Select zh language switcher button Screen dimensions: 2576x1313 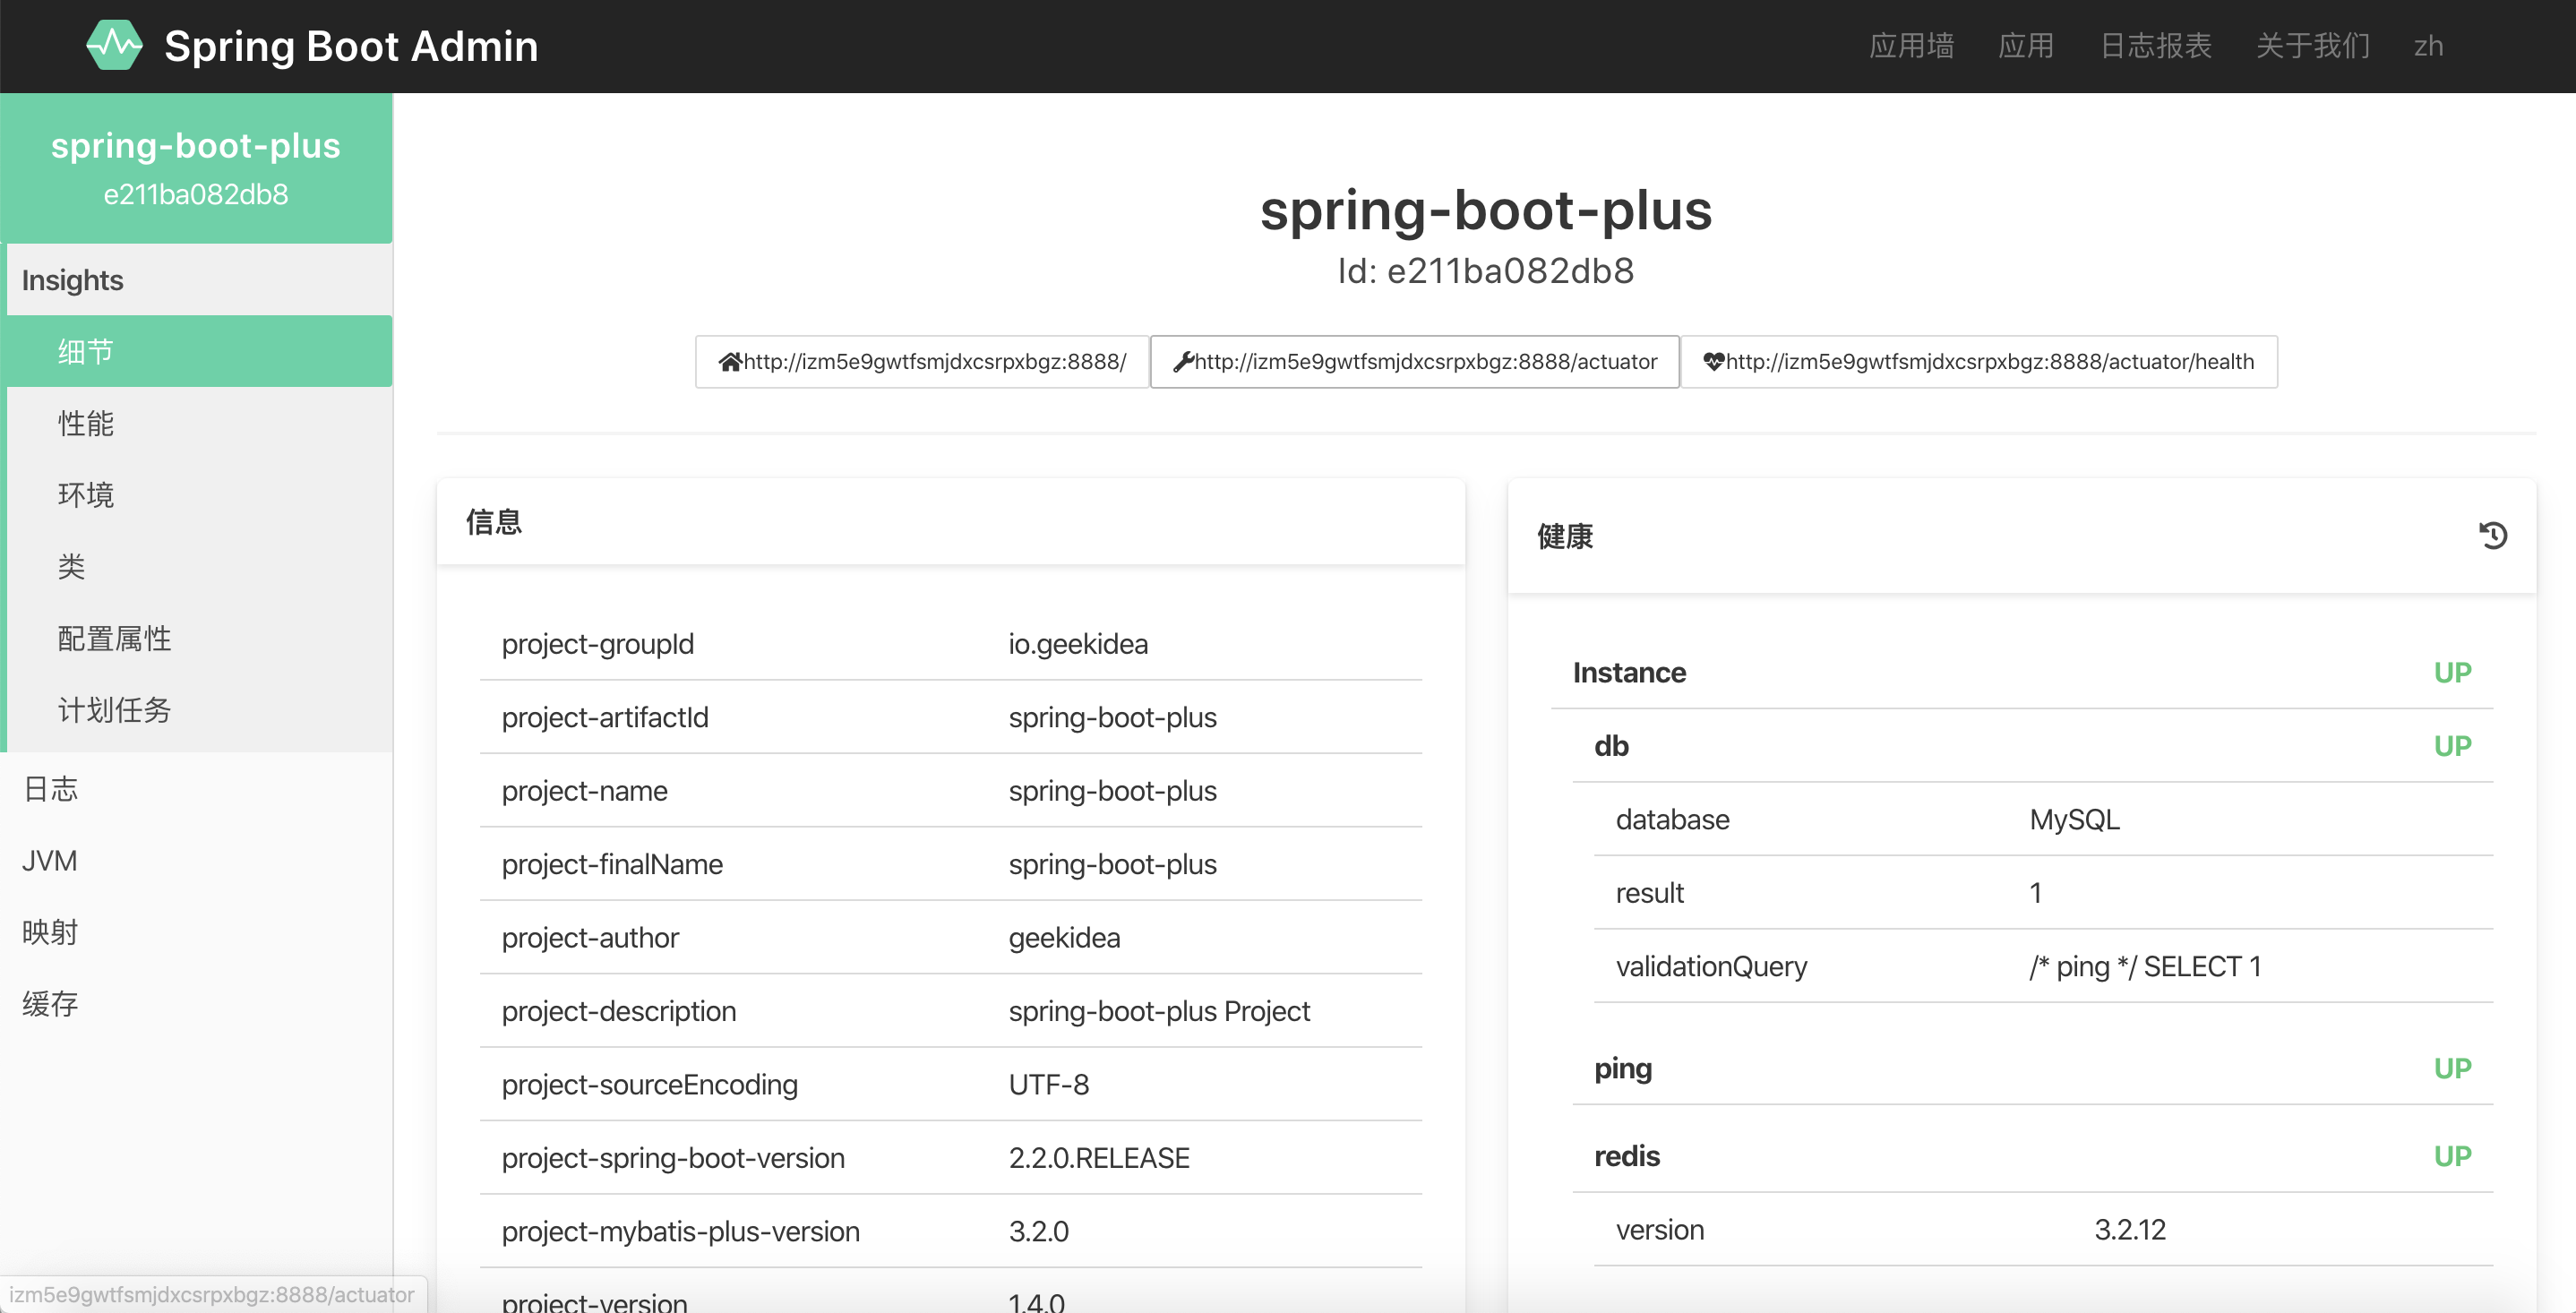pyautogui.click(x=2429, y=45)
